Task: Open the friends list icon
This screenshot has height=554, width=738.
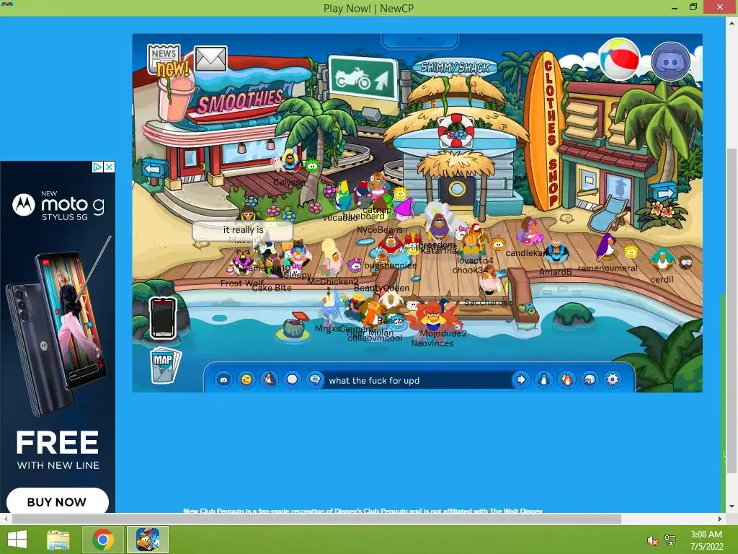Action: [566, 379]
